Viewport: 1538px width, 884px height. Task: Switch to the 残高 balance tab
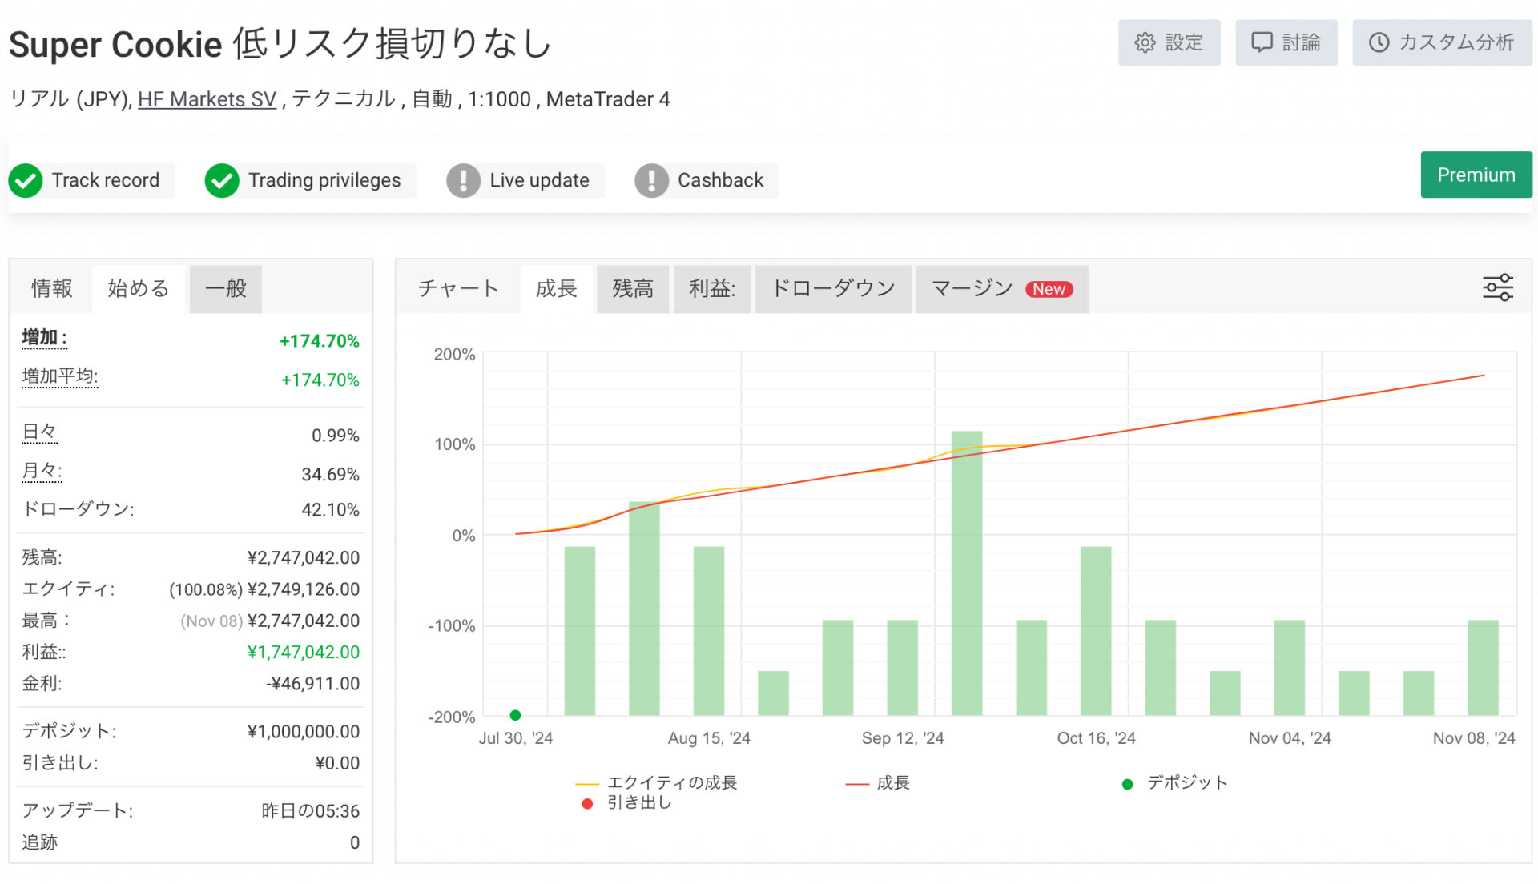633,288
